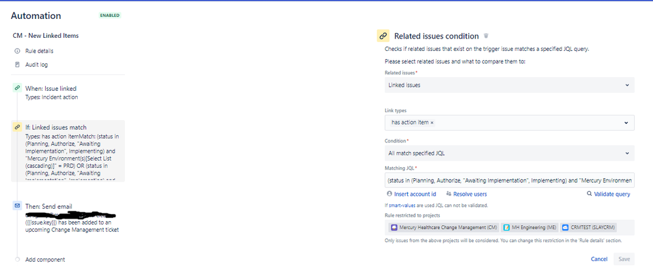This screenshot has width=653, height=280.
Task: Click the yellow Linked issues match icon
Action: [17, 127]
